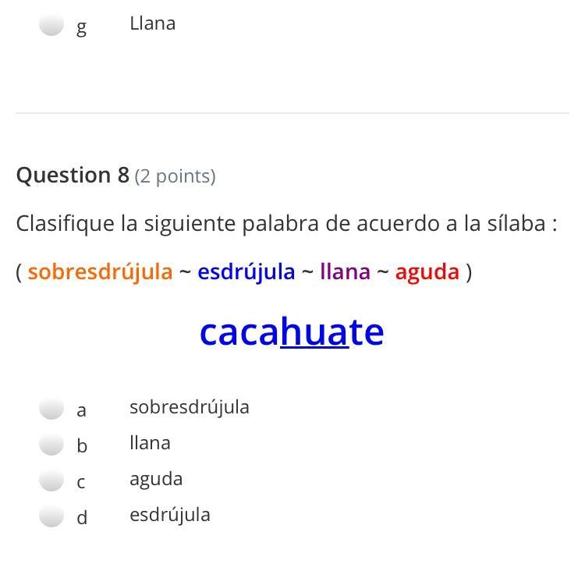Click the 'Llana' answer label in option g
Screen dimensions: 585x585
tap(153, 24)
